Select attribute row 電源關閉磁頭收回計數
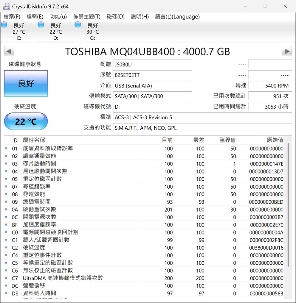 tap(144, 232)
